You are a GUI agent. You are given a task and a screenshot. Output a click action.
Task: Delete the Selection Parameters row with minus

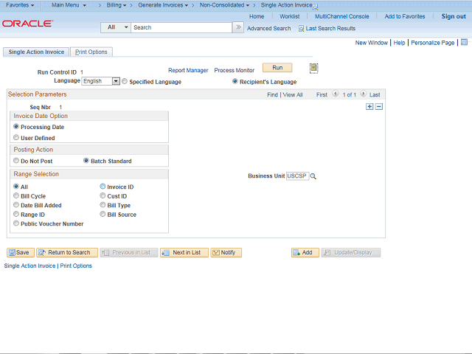379,106
